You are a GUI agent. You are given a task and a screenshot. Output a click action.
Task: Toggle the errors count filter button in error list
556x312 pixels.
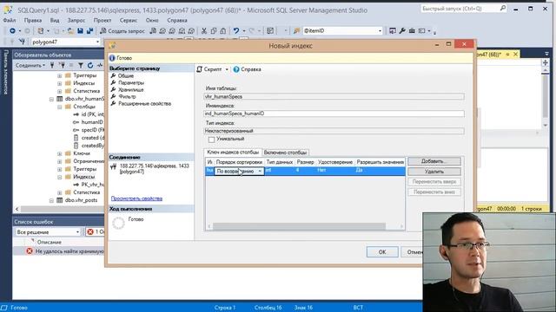coord(95,231)
